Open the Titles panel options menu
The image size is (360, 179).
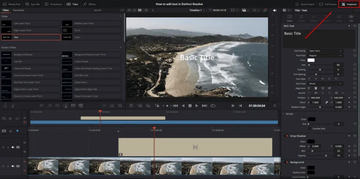pos(122,10)
